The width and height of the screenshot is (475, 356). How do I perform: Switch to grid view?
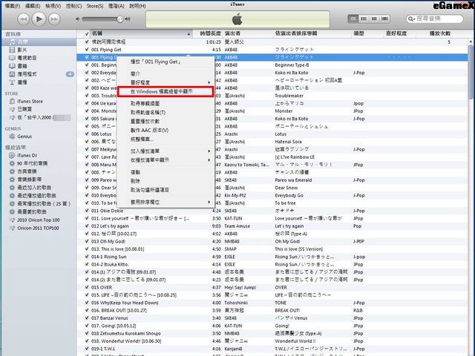pos(374,19)
